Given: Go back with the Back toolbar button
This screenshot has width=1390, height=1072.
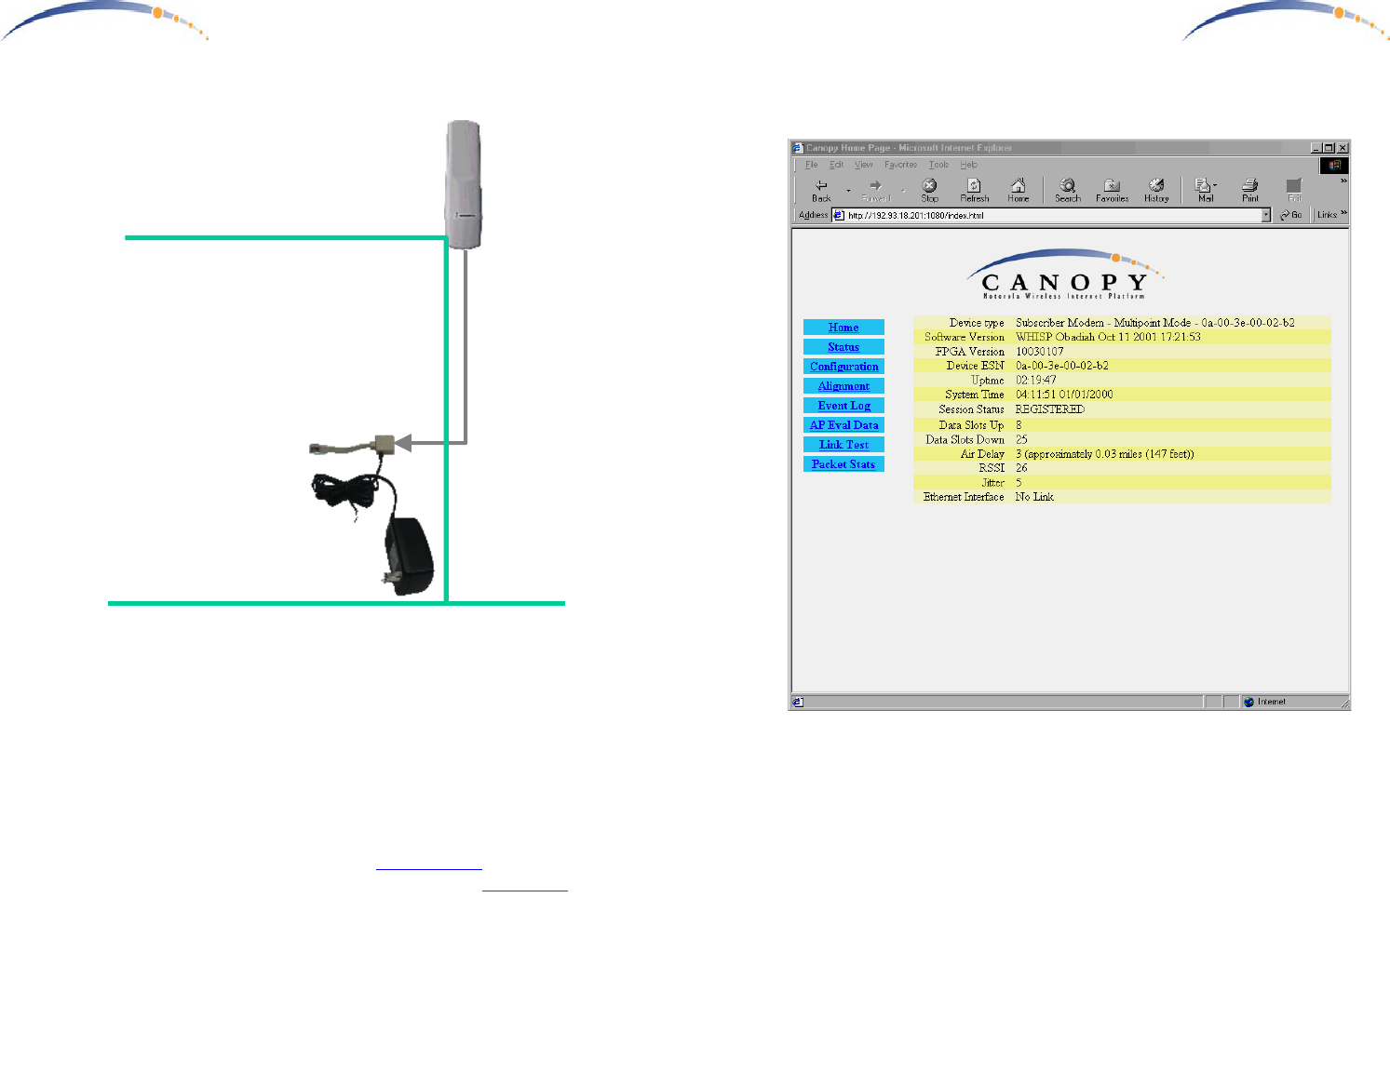Looking at the screenshot, I should pyautogui.click(x=821, y=190).
